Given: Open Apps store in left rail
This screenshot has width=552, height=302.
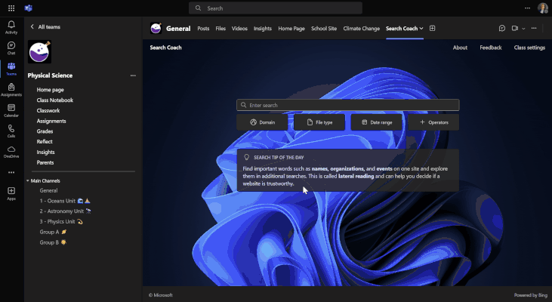Looking at the screenshot, I should [x=11, y=193].
